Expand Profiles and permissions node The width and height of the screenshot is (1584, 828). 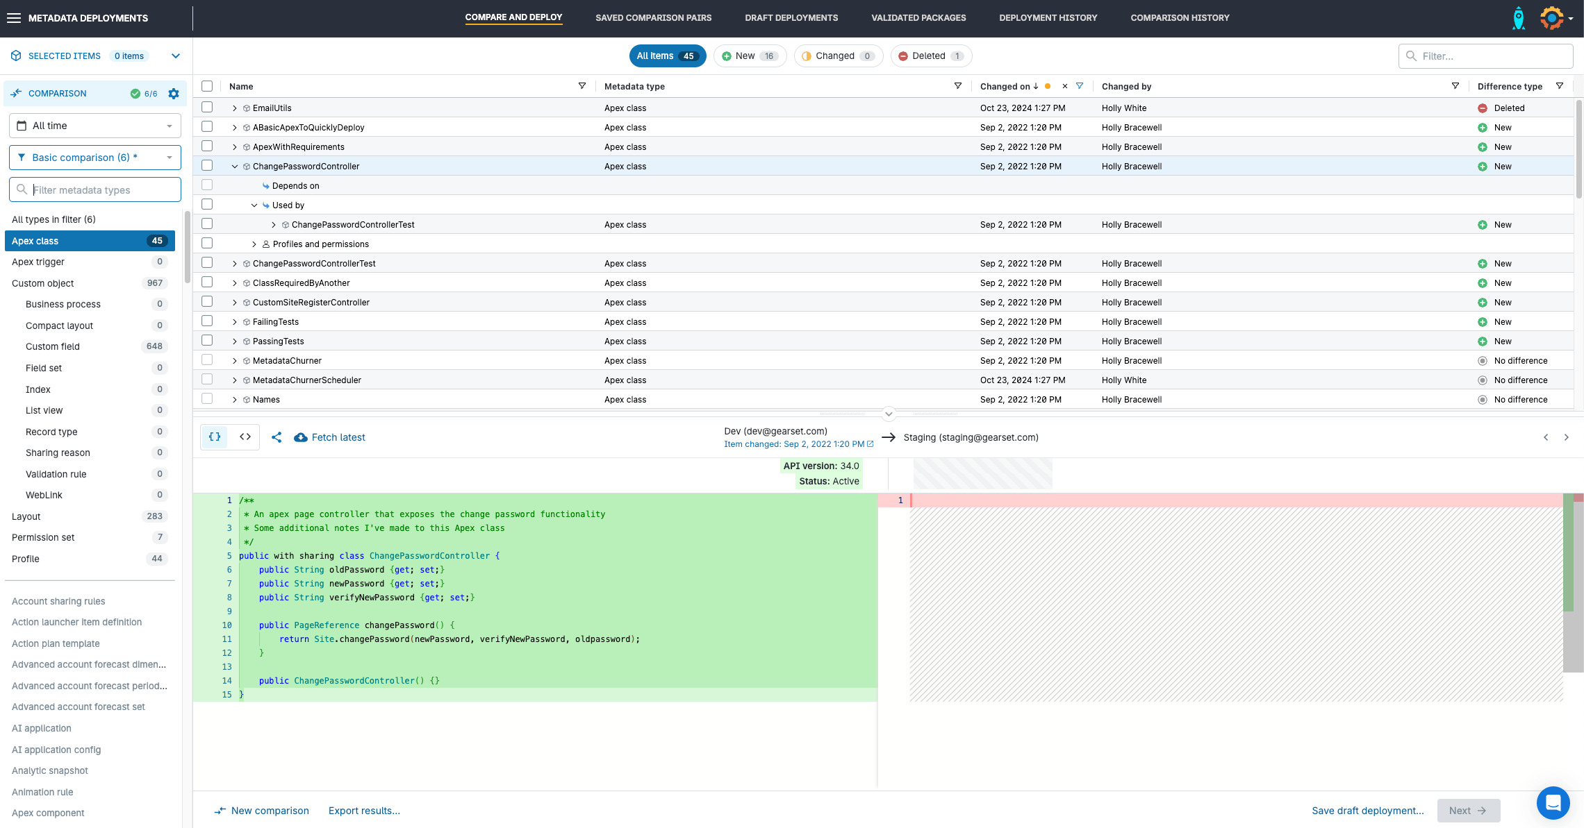(x=254, y=244)
